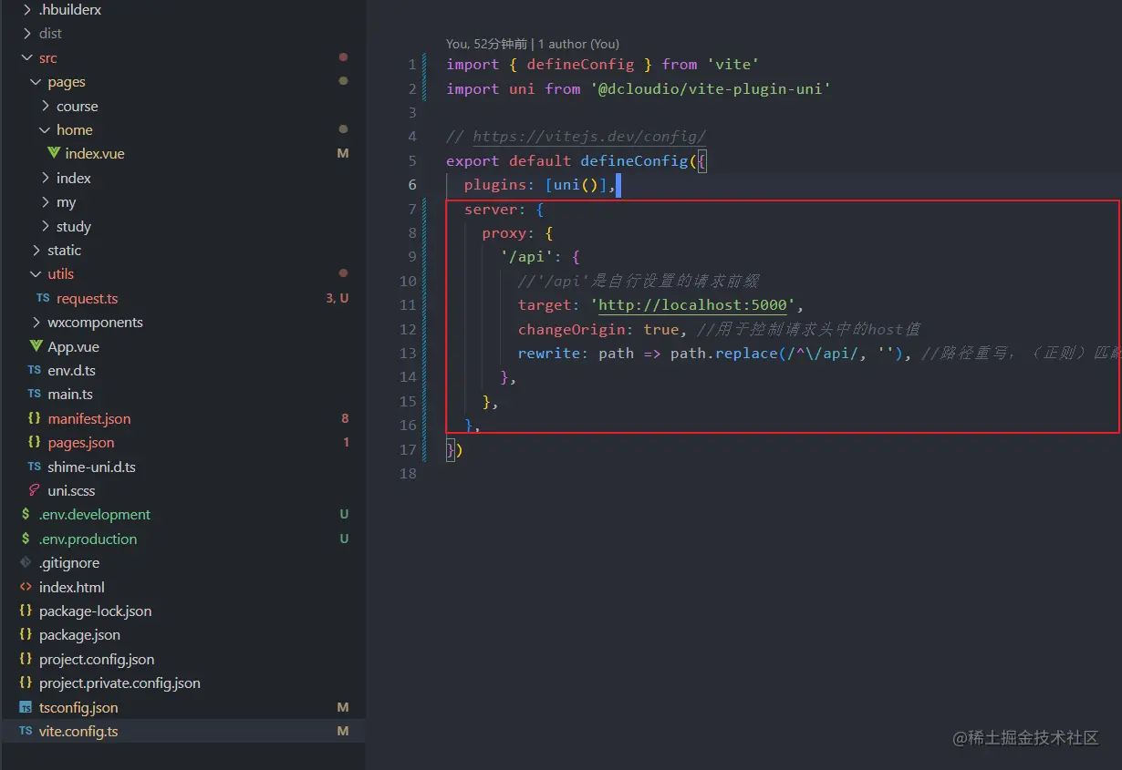This screenshot has height=770, width=1122.
Task: Click the git blame annotation "You, 52分钟前"
Action: 486,44
